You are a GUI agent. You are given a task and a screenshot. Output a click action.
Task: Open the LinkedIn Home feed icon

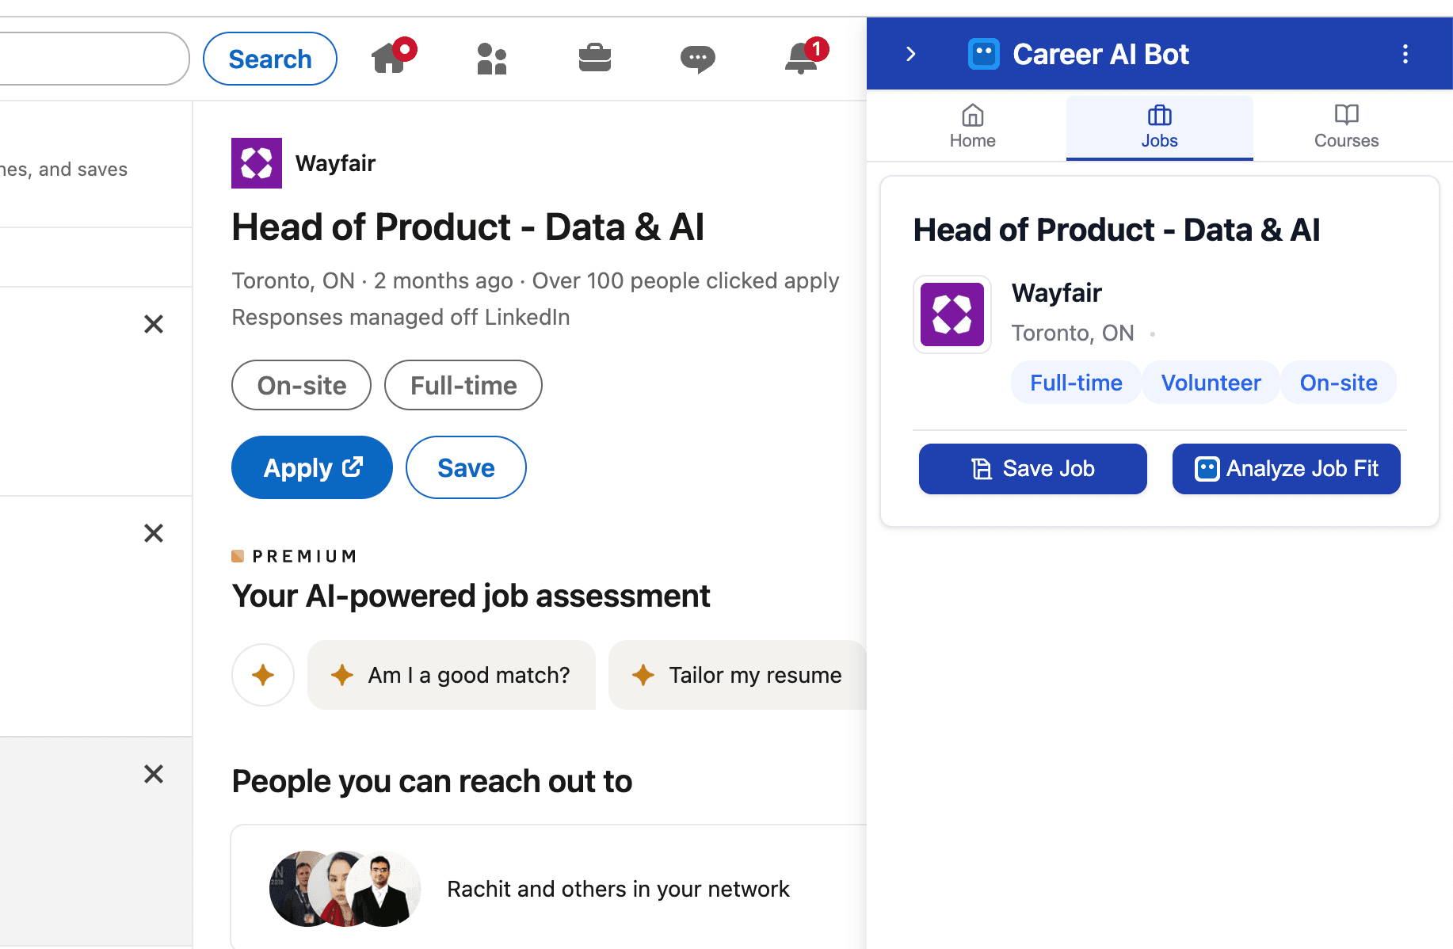[390, 59]
